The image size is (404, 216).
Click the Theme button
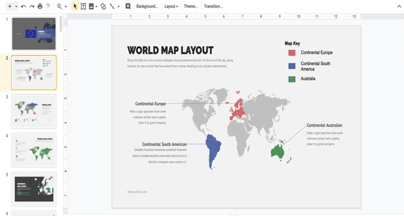coord(191,6)
